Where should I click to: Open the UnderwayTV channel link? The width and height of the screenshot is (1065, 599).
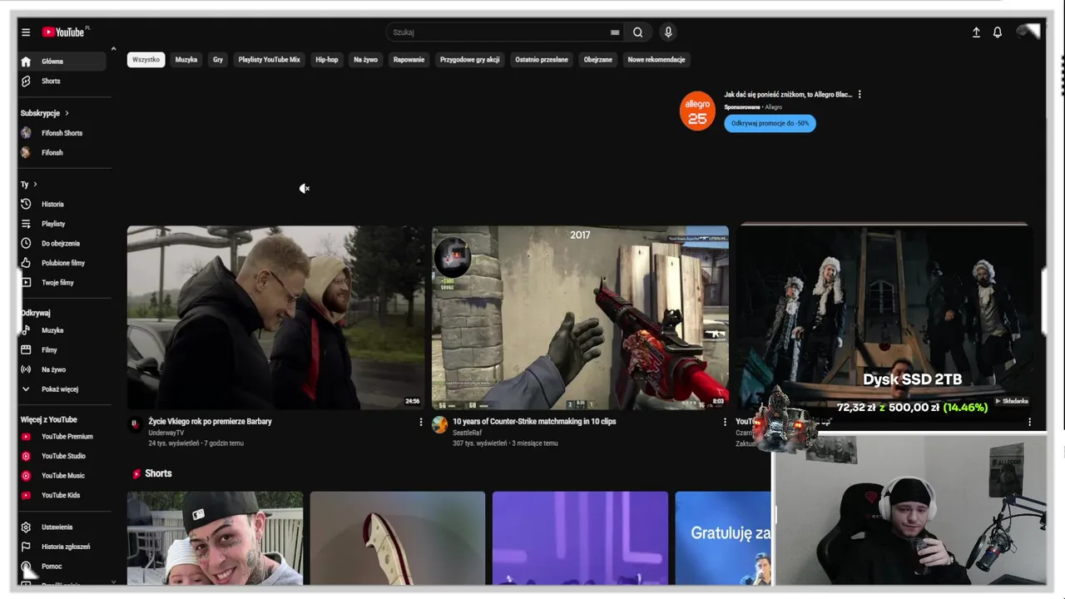coord(166,433)
